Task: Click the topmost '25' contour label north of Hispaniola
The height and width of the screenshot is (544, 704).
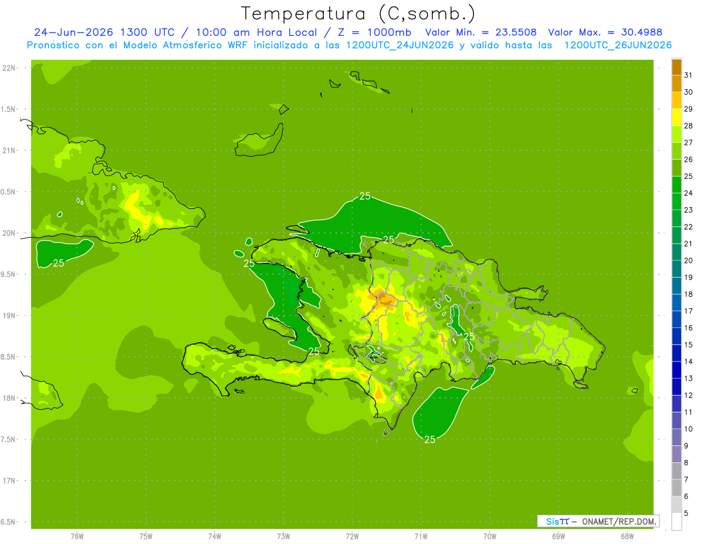Action: click(365, 196)
